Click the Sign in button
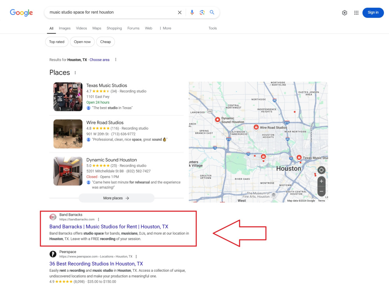The height and width of the screenshot is (292, 389). click(x=373, y=13)
